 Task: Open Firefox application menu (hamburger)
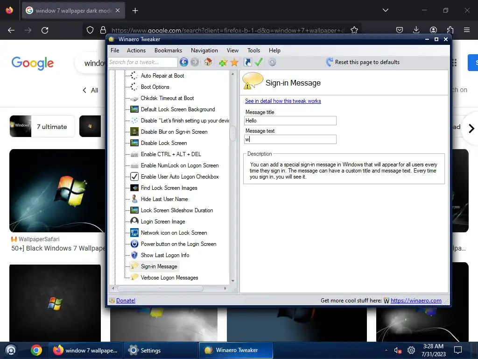467,30
